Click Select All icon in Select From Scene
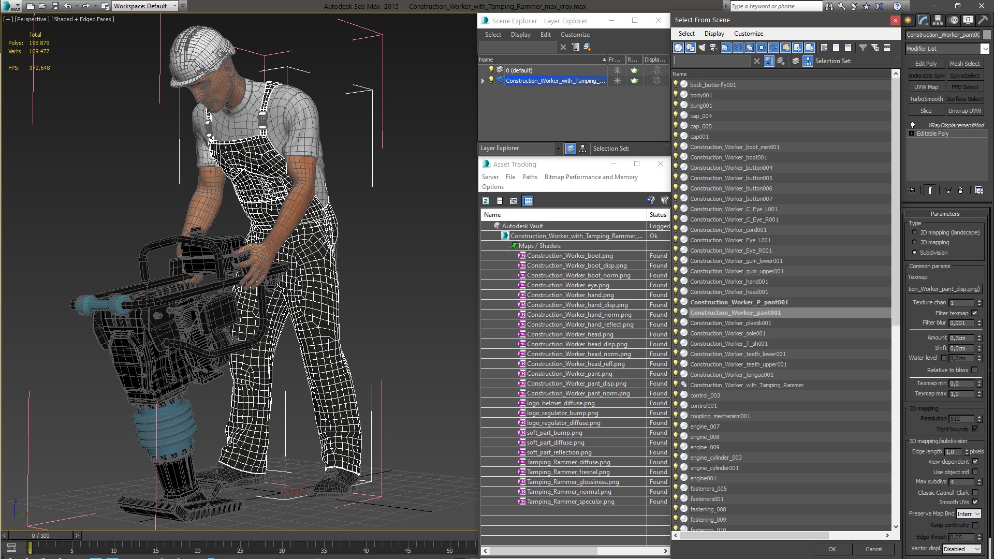The image size is (994, 559). click(824, 48)
